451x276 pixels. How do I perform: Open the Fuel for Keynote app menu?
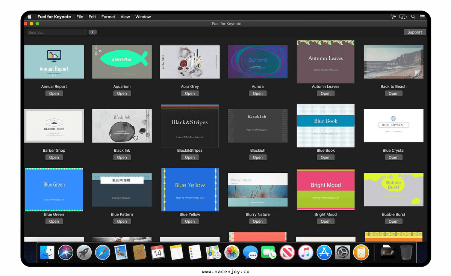coord(54,17)
